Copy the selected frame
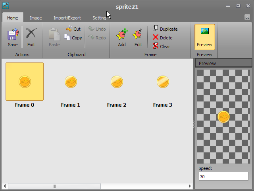This screenshot has width=254, height=191. [x=73, y=38]
